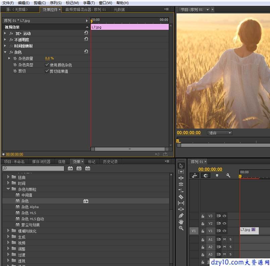Select the Slip tool
Image resolution: width=270 pixels, height=266 pixels.
click(x=181, y=203)
